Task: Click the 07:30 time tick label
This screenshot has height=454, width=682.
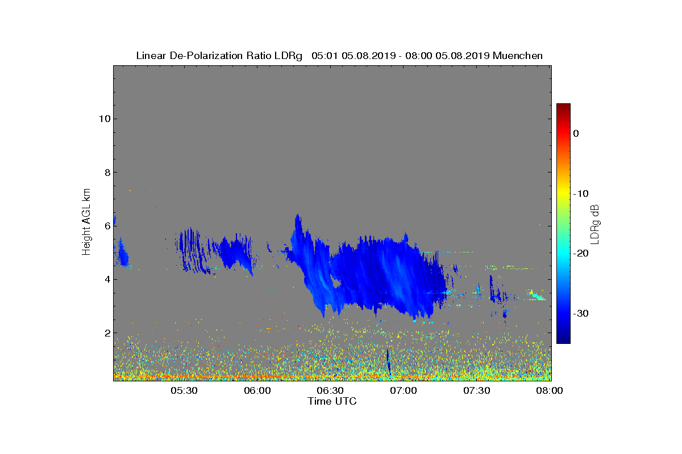Action: [x=477, y=390]
